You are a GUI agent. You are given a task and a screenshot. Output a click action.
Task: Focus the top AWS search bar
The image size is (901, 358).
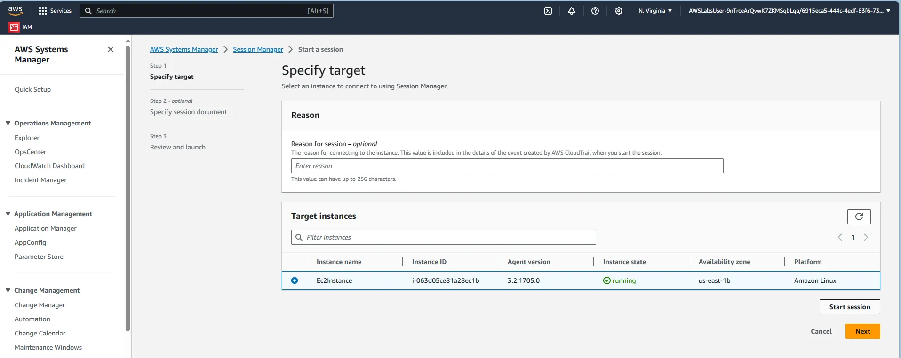point(207,11)
